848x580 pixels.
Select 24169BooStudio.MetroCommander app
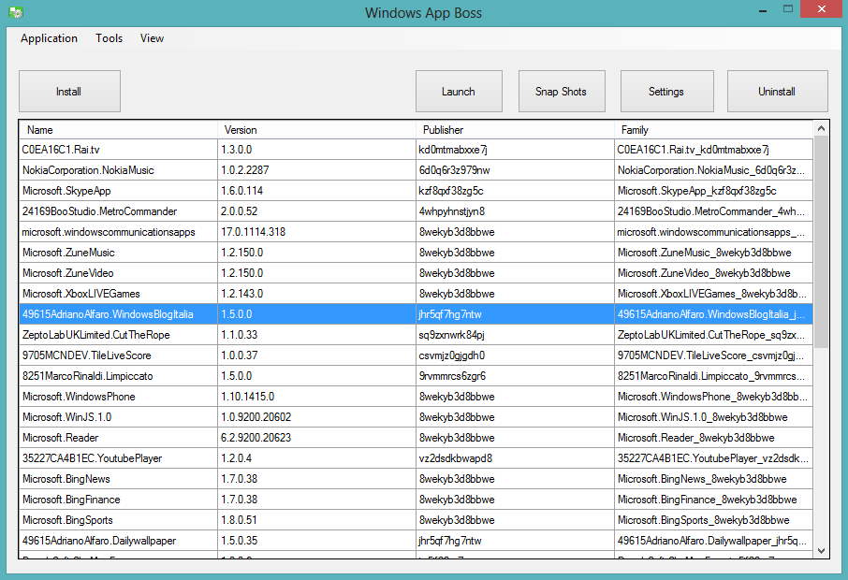(x=416, y=211)
